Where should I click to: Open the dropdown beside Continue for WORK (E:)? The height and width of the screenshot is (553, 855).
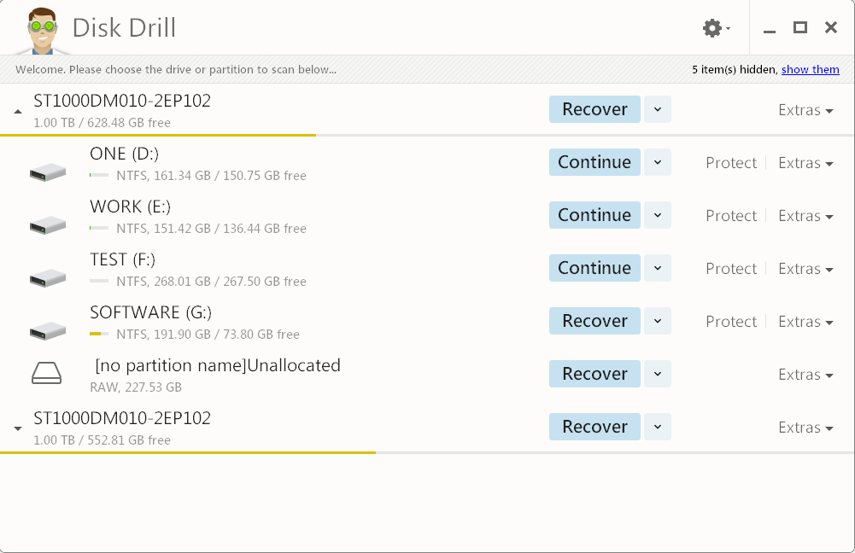[x=656, y=214]
